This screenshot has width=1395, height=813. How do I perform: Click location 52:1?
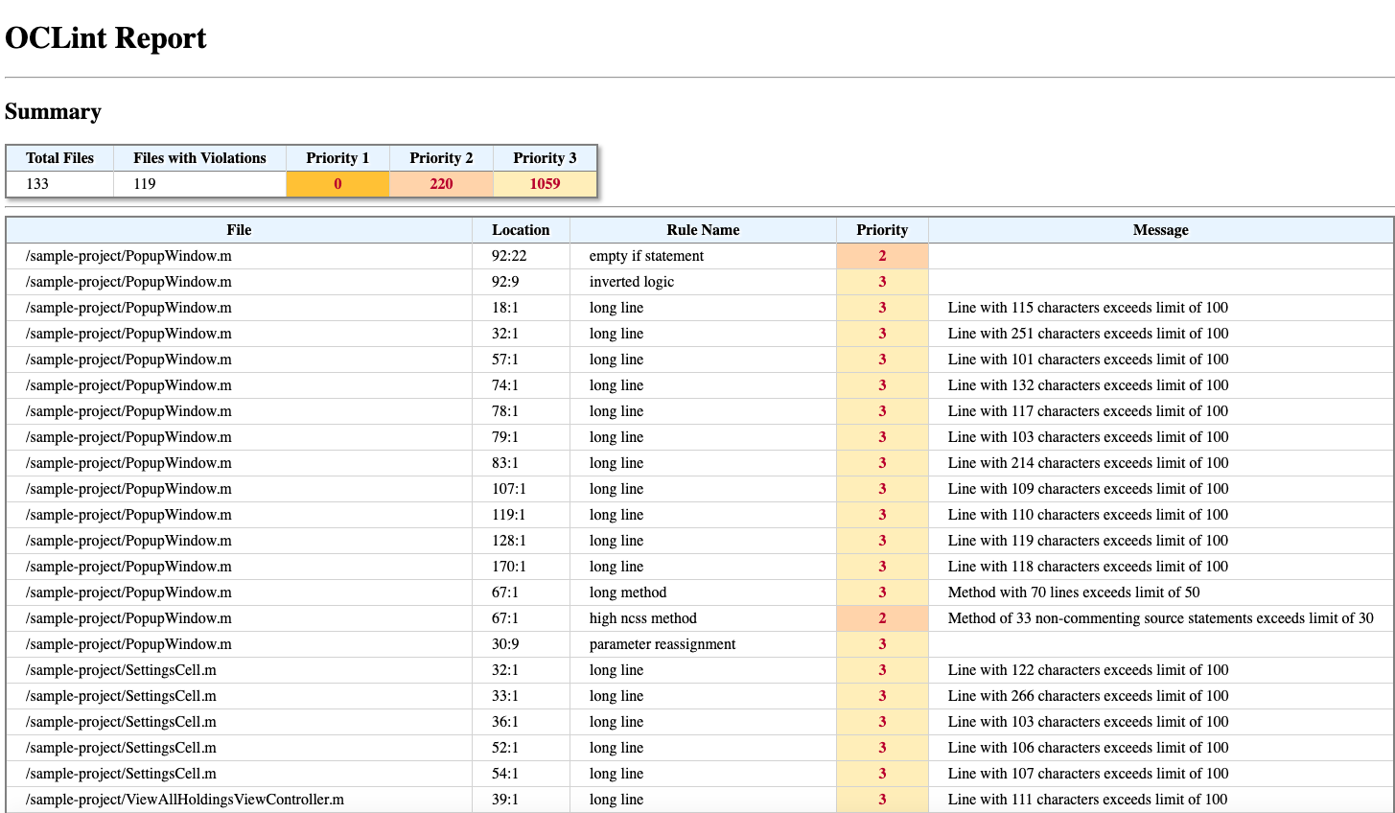(x=505, y=748)
